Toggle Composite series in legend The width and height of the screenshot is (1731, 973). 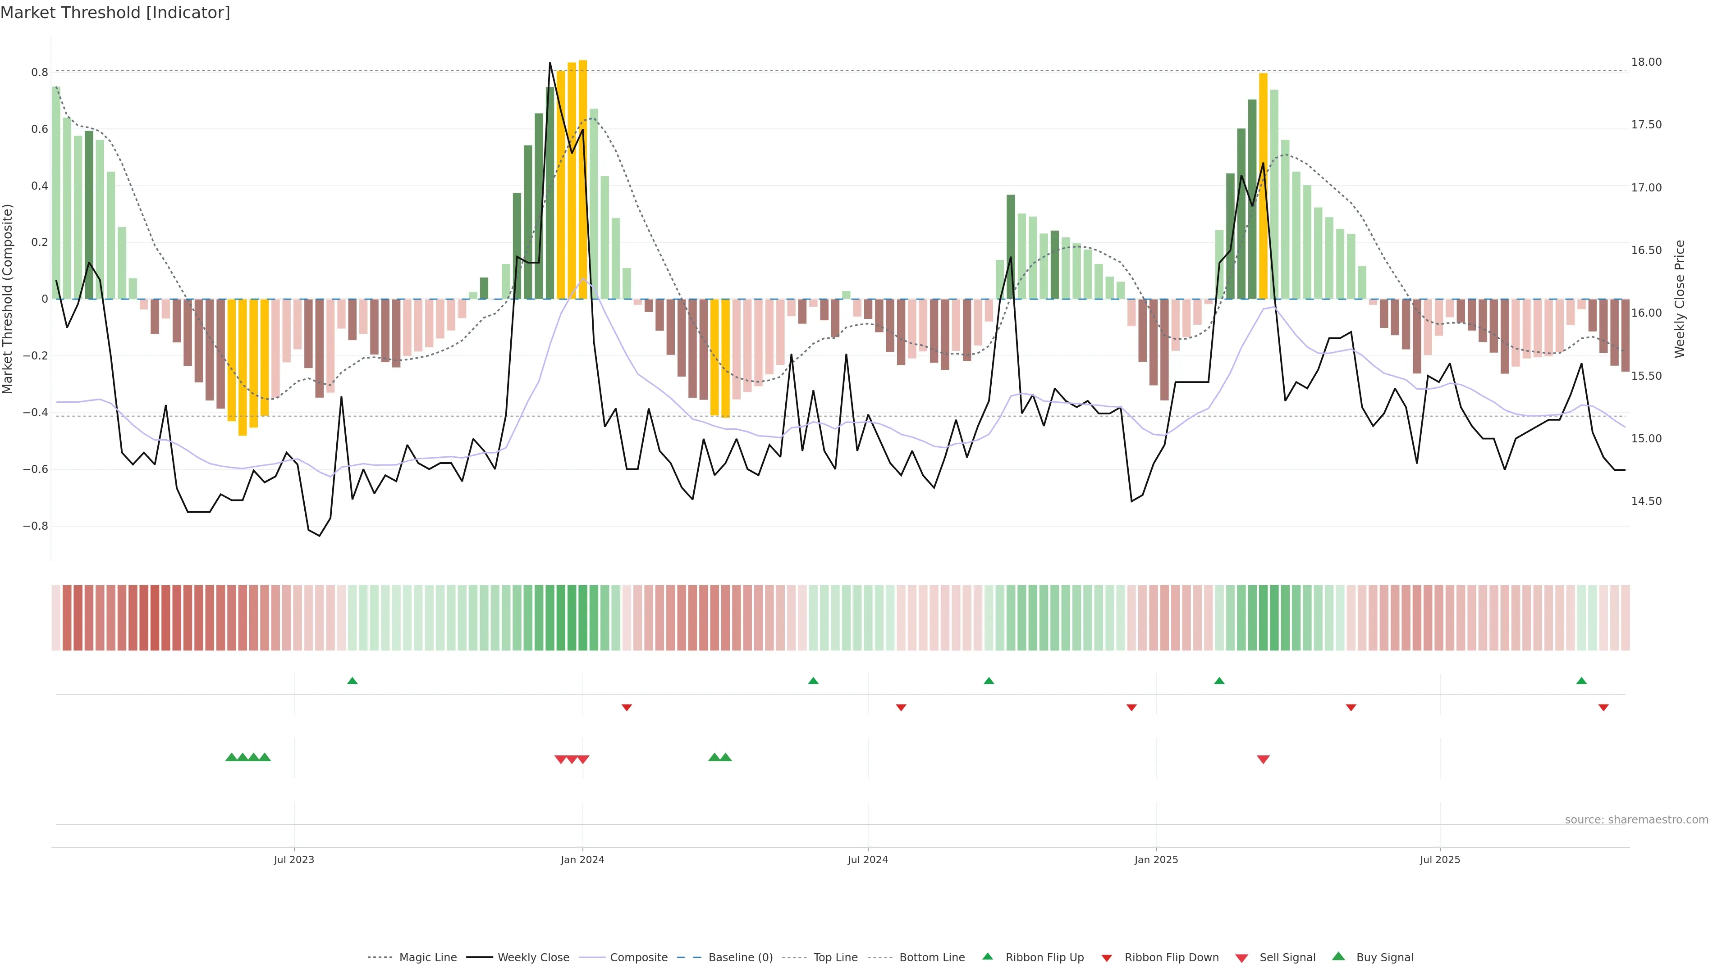tap(638, 958)
